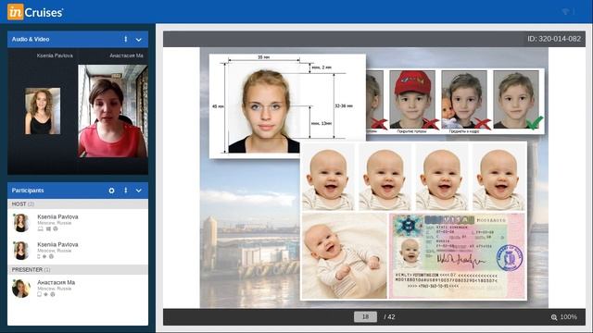This screenshot has width=593, height=333.
Task: Click Ksenia Pavlova's still photo video tile
Action: [x=43, y=111]
